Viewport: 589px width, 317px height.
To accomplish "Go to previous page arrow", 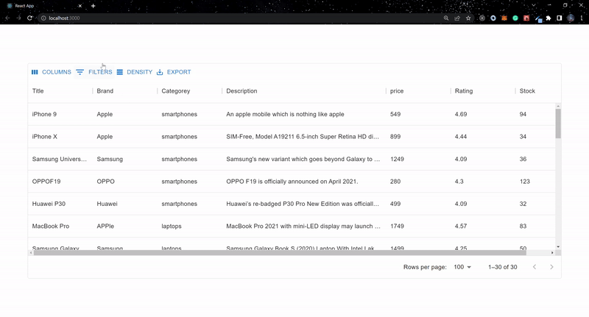I will (x=535, y=267).
